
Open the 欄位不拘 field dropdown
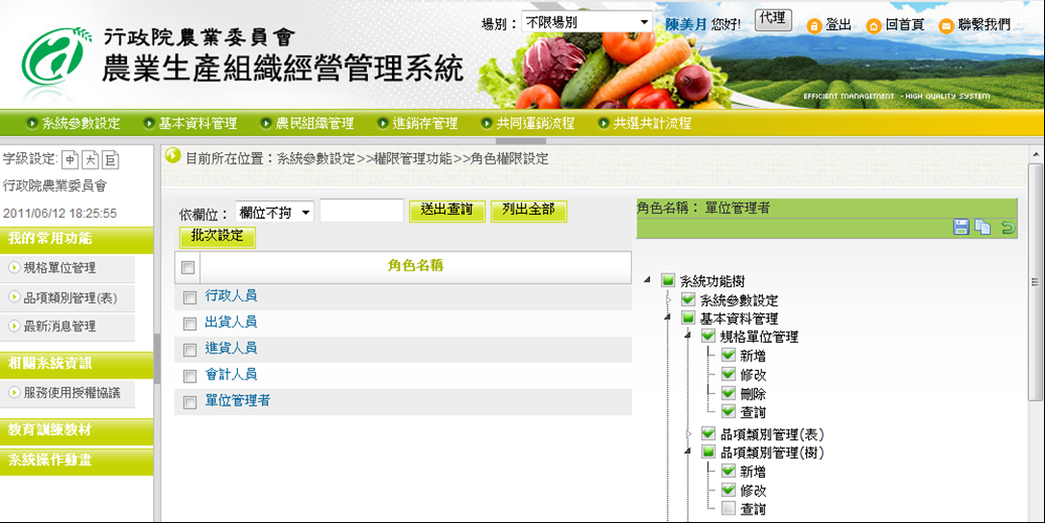(274, 213)
